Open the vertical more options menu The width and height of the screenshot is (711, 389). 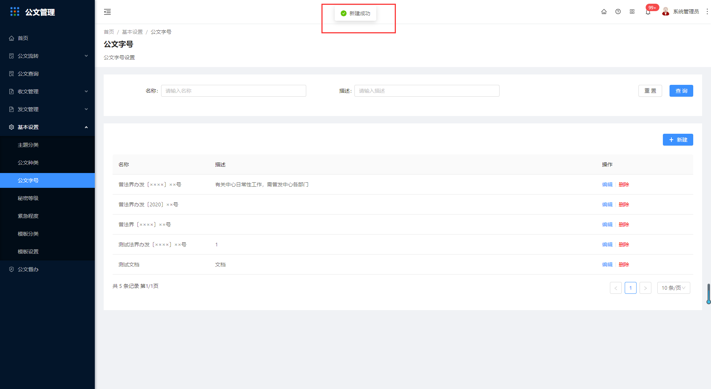click(707, 12)
